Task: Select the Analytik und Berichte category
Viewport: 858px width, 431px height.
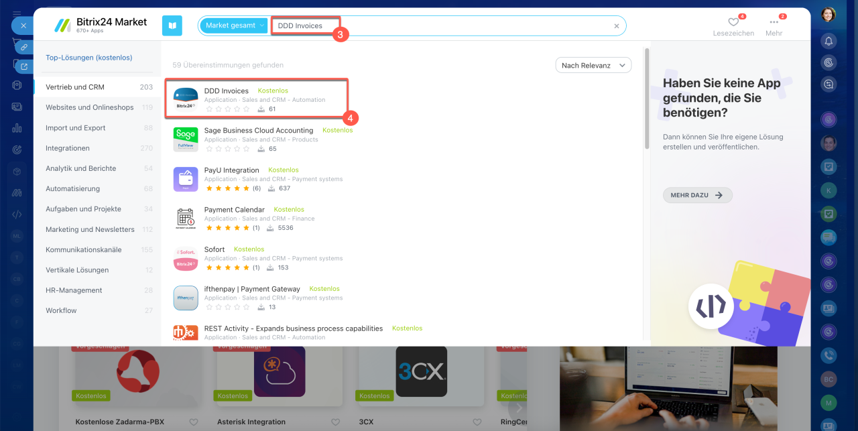Action: pos(99,168)
